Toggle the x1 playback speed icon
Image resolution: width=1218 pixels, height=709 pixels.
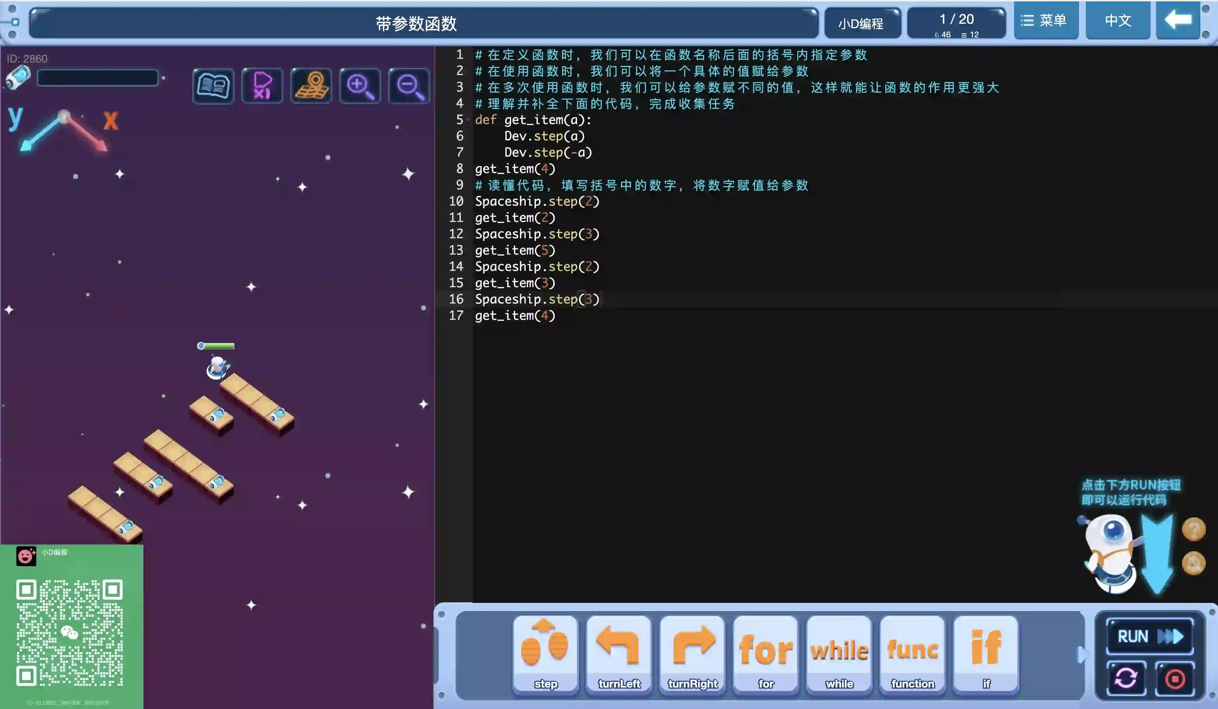pyautogui.click(x=262, y=86)
